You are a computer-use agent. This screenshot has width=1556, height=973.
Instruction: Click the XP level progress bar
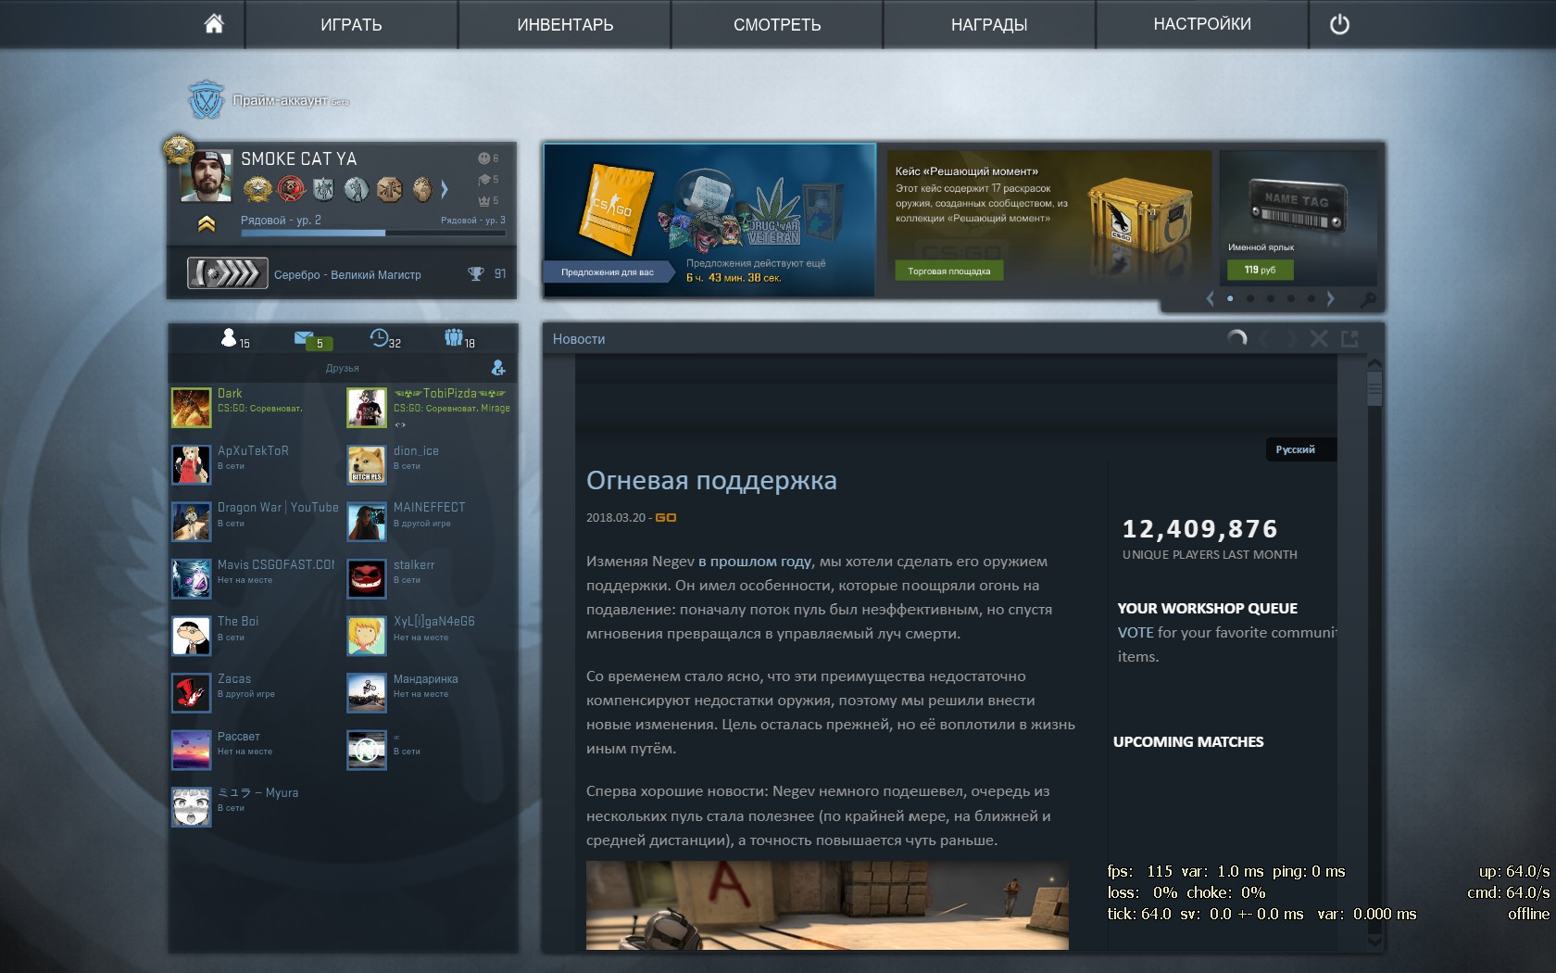pyautogui.click(x=373, y=234)
